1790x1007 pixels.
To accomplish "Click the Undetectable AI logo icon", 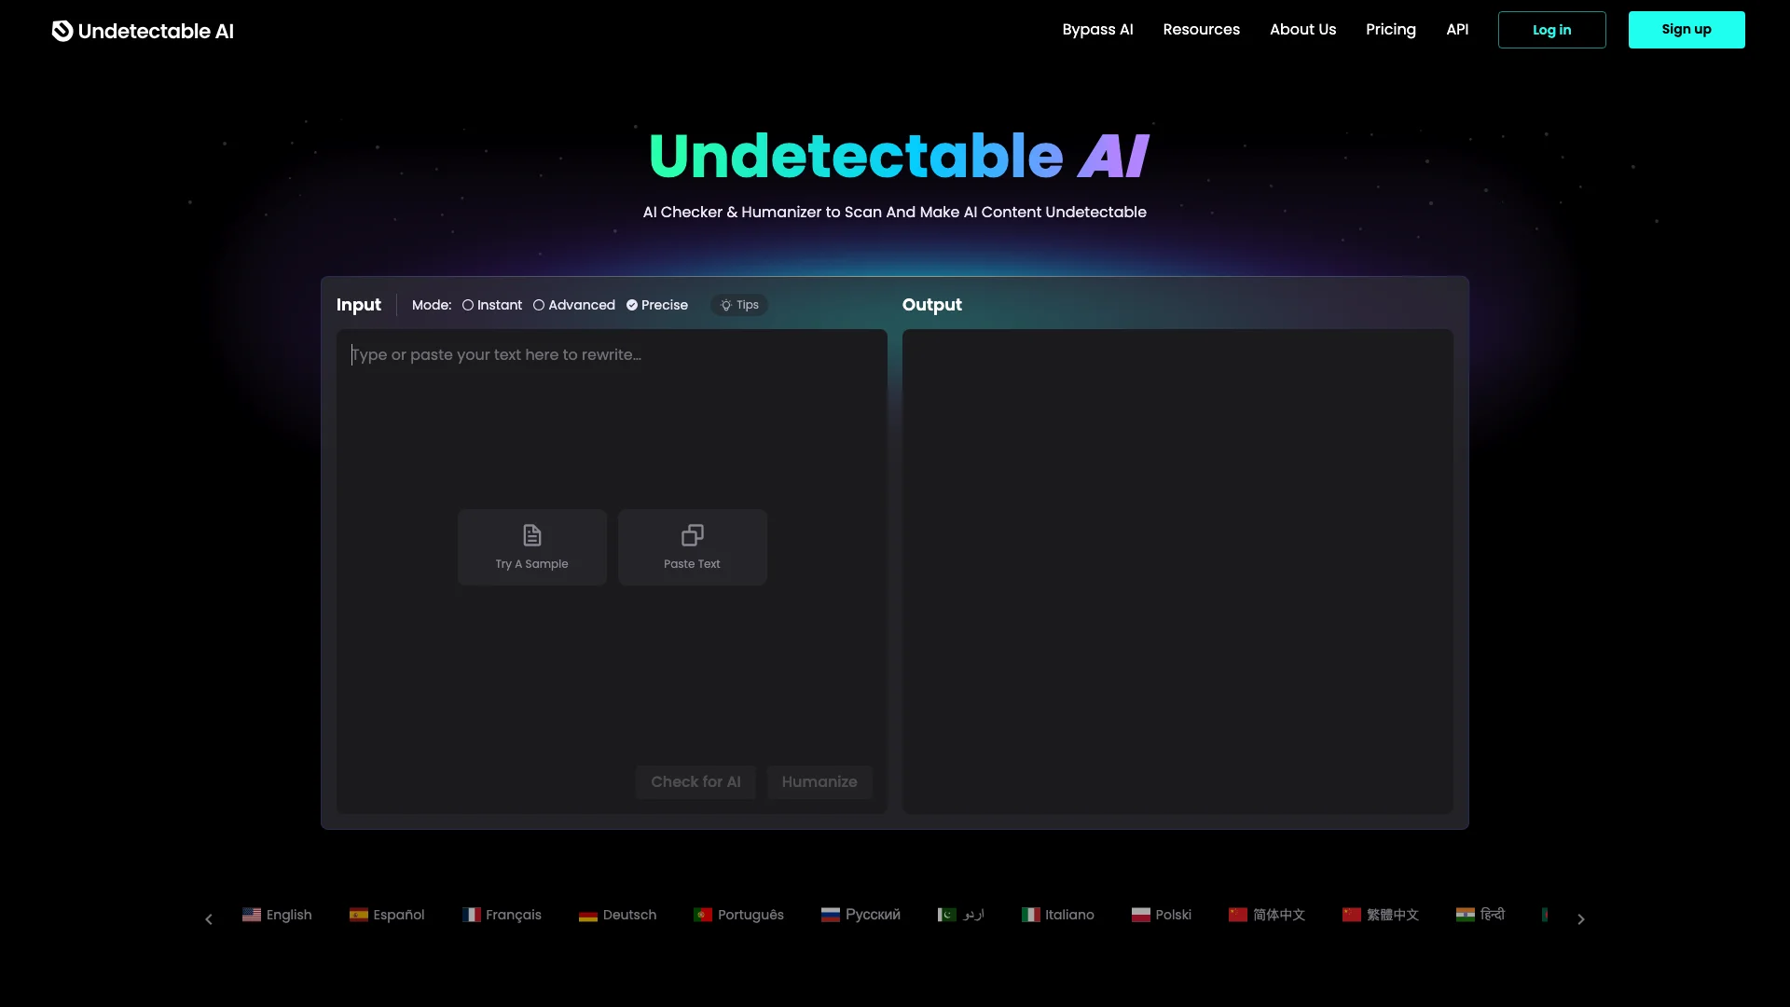I will (x=62, y=30).
